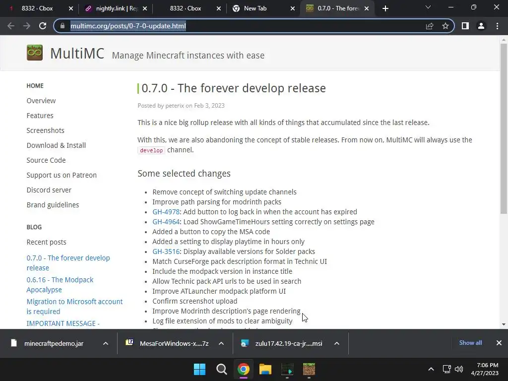
Task: Close the nightly.link tab
Action: [x=145, y=8]
